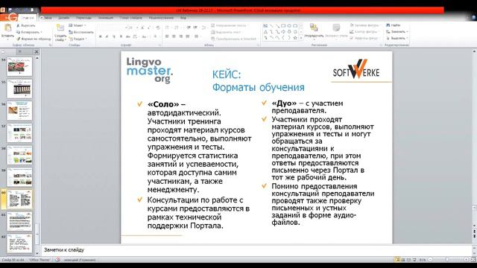477x268 pixels.
Task: Open the Вид ribbon tab
Action: tap(183, 18)
